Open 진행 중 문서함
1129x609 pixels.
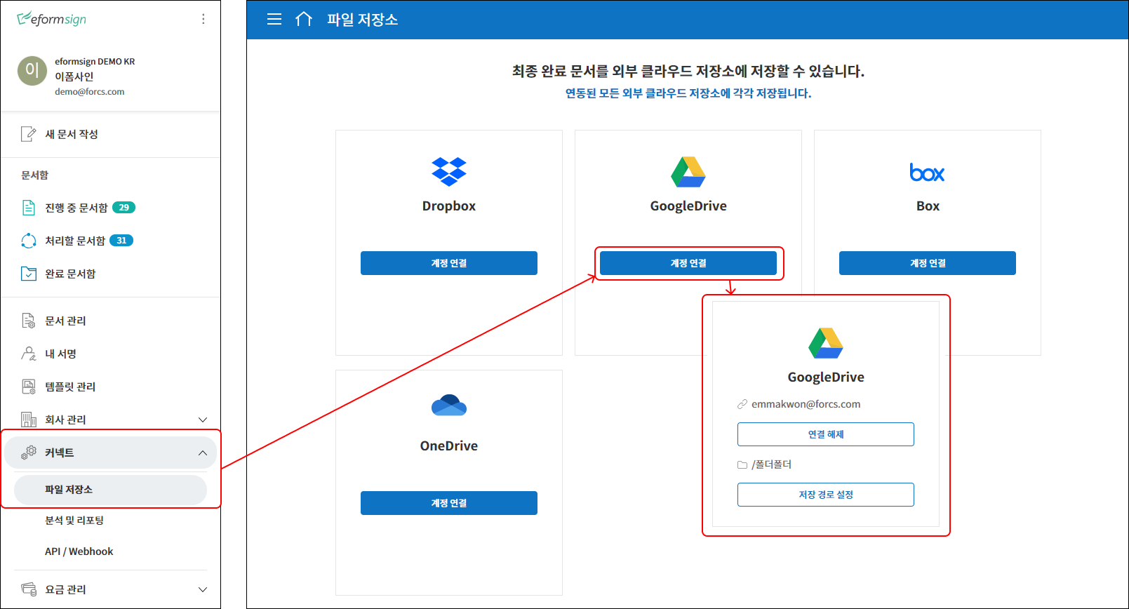(x=76, y=208)
